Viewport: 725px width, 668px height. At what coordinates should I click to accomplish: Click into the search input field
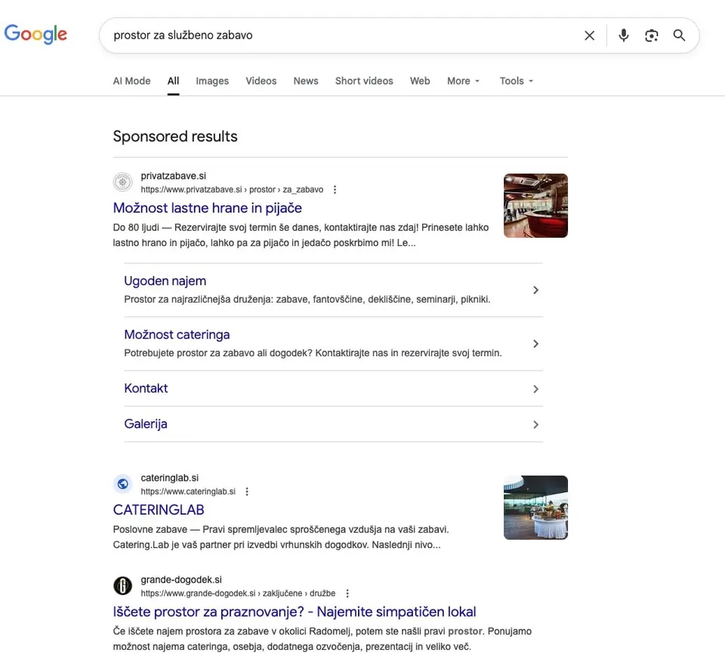tap(342, 35)
